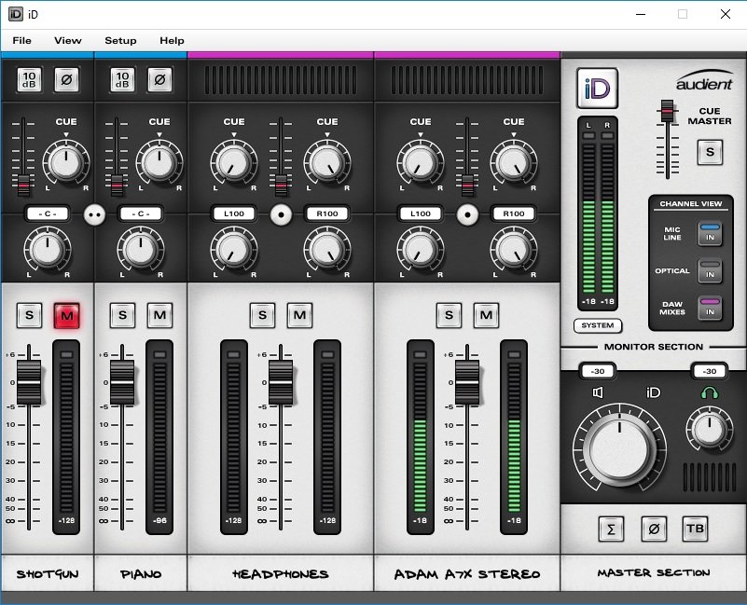Click the headphone volume knob
747x605 pixels.
pyautogui.click(x=710, y=428)
